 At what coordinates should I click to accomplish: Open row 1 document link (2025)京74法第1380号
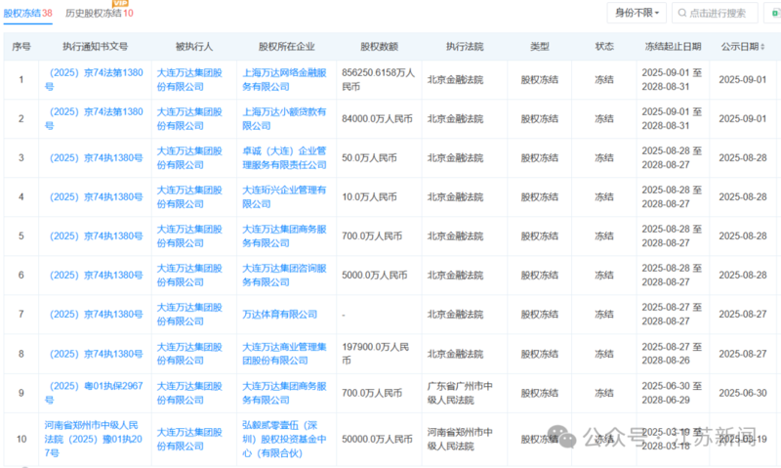(x=94, y=79)
